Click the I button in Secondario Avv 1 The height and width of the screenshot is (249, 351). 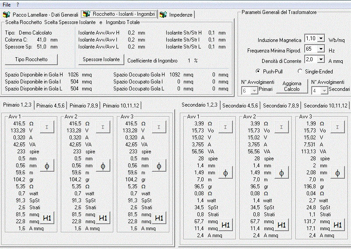point(225,127)
